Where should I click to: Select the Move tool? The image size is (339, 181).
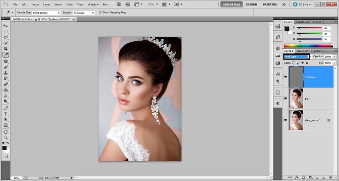[5, 26]
